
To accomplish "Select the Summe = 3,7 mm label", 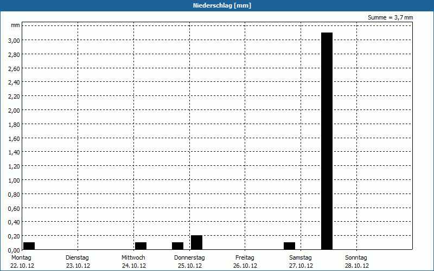I will [x=390, y=17].
